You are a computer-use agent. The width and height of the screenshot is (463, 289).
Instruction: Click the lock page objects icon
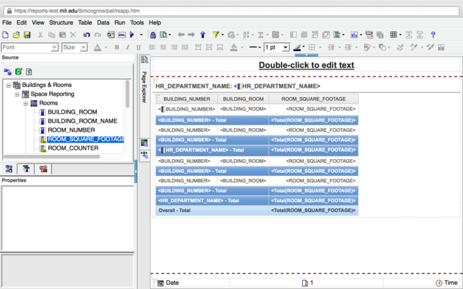tap(152, 35)
